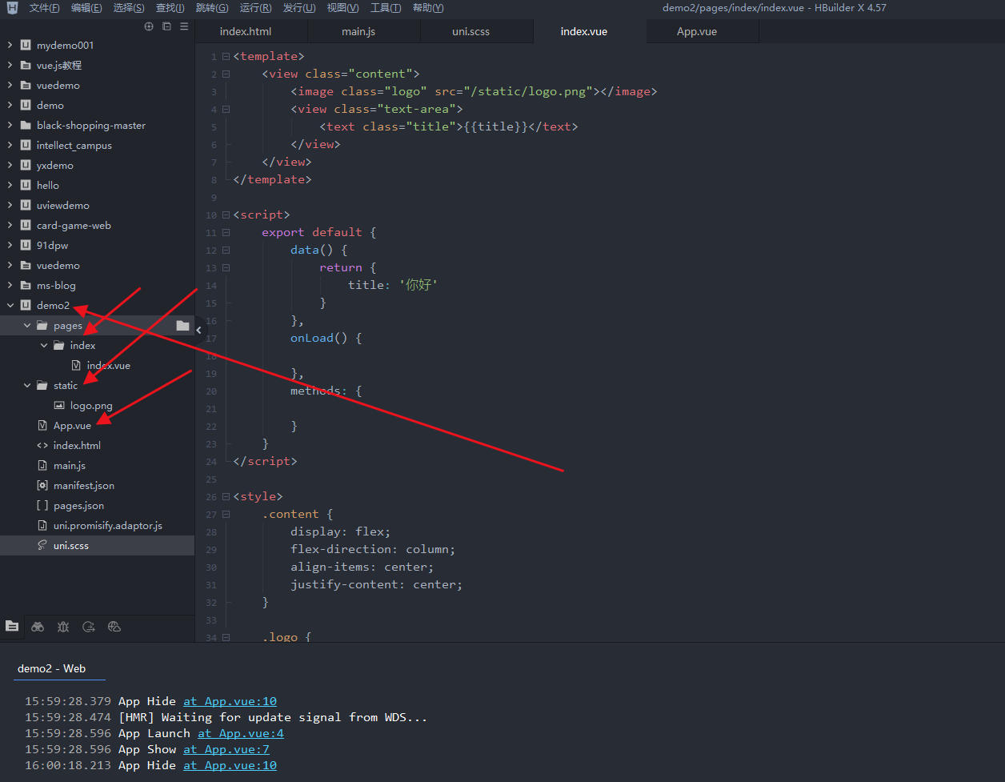This screenshot has height=782, width=1005.
Task: Hide the sidebar with the left chevron handle
Action: coord(198,330)
